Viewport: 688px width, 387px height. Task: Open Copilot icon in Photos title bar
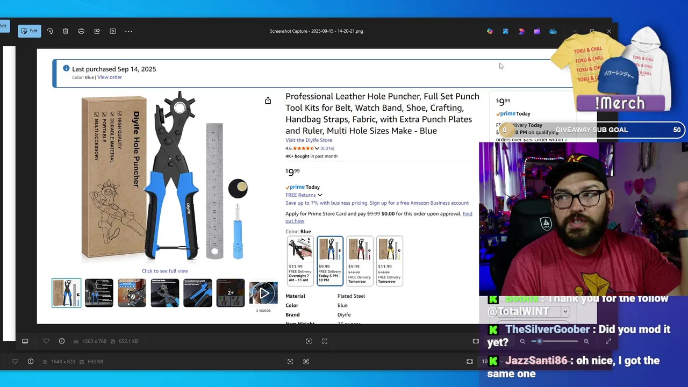(490, 31)
